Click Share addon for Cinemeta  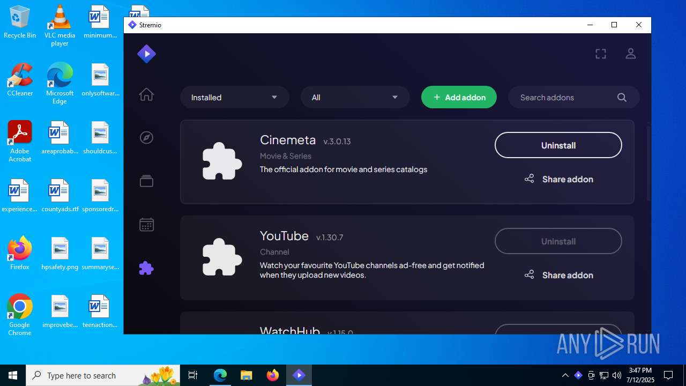point(558,179)
